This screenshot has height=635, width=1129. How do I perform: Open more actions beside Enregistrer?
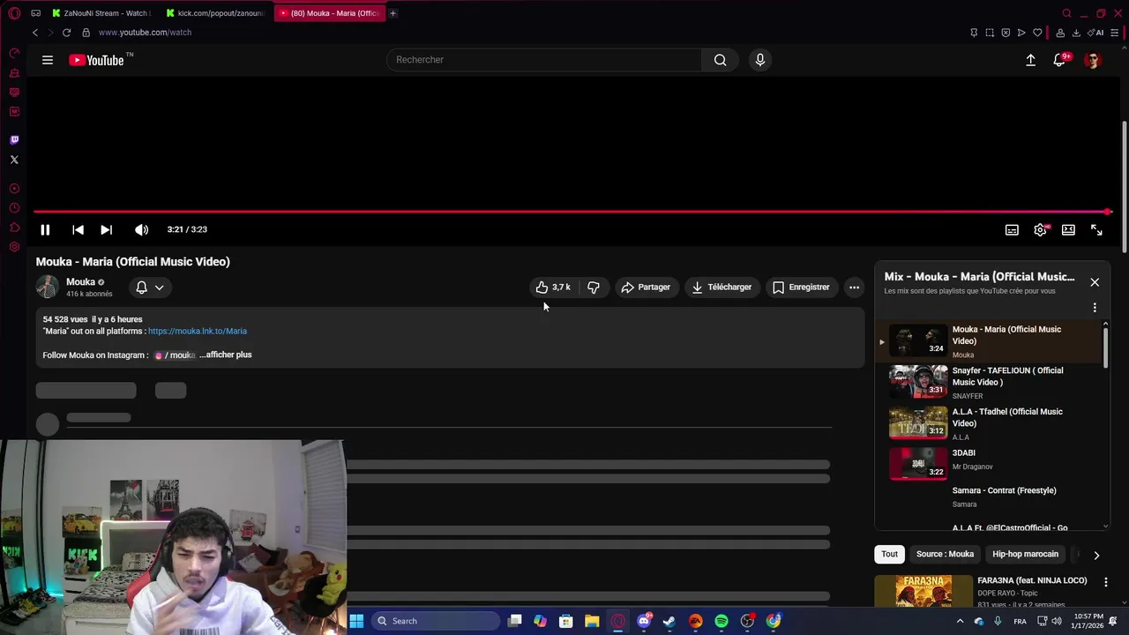(854, 288)
